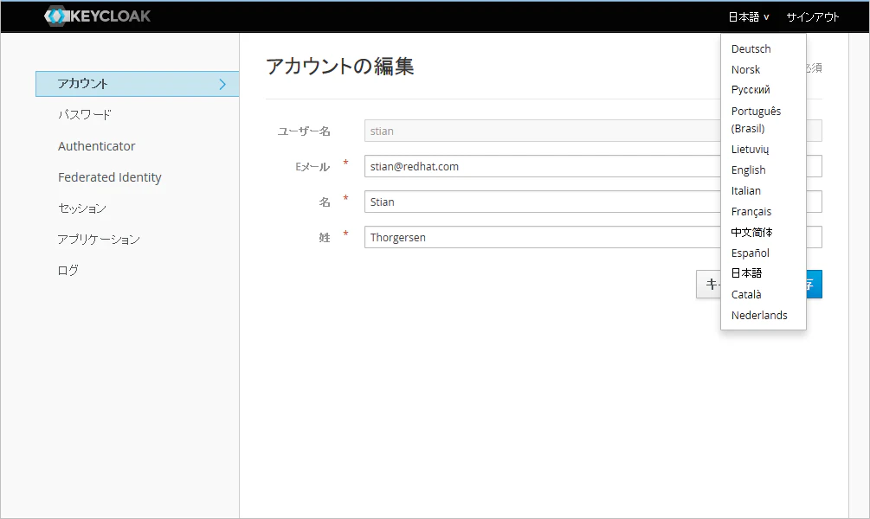Open the Authenticator sidebar page

tap(97, 146)
